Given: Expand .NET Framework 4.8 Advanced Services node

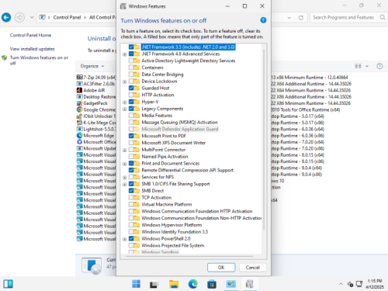Looking at the screenshot, I should click(x=125, y=54).
